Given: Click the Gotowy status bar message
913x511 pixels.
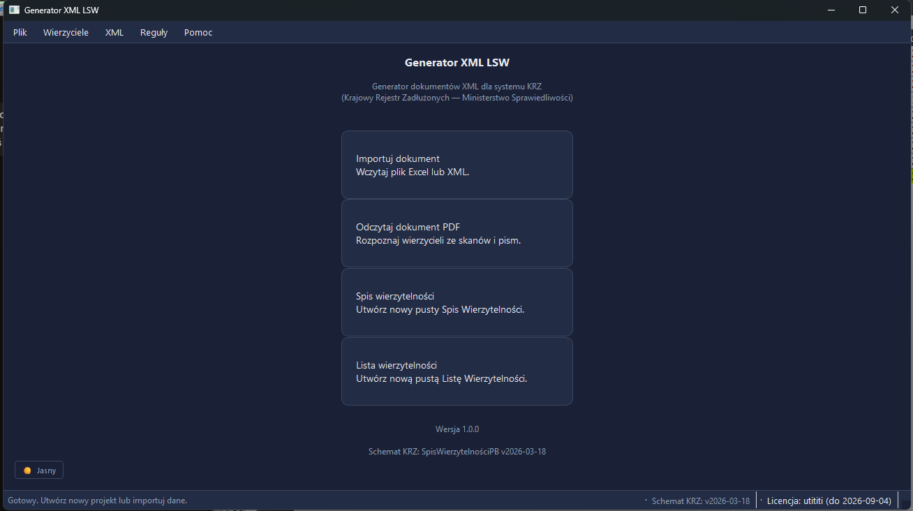Looking at the screenshot, I should pyautogui.click(x=98, y=501).
